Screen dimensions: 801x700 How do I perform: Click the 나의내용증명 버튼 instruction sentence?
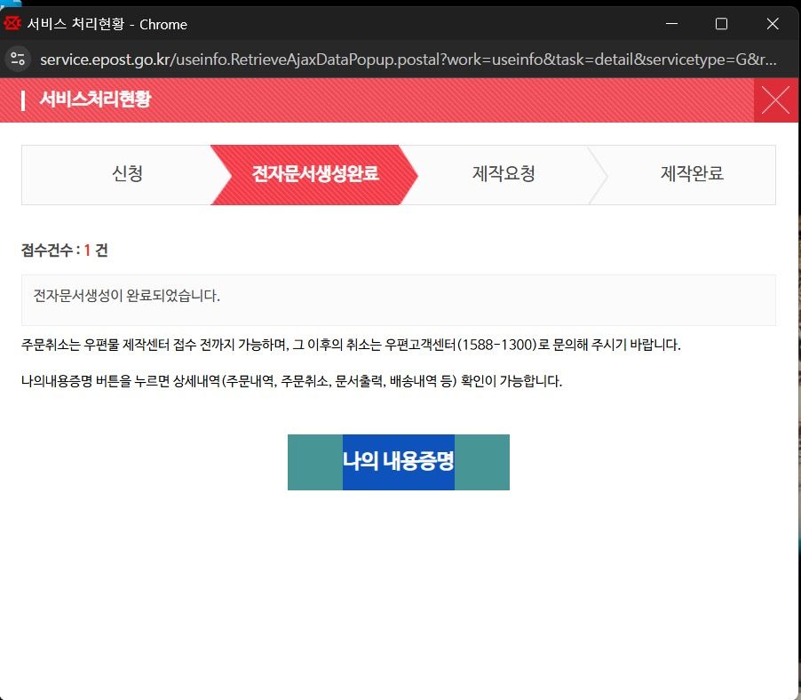pos(291,382)
